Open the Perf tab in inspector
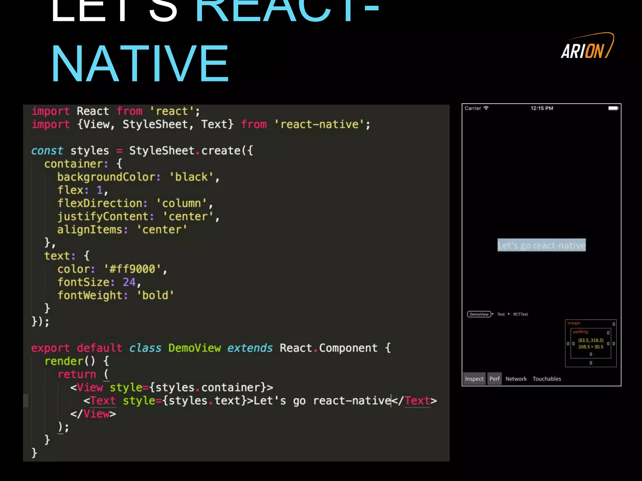The width and height of the screenshot is (642, 481). (494, 379)
